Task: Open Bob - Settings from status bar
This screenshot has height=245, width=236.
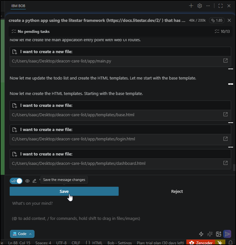Action: click(x=120, y=243)
